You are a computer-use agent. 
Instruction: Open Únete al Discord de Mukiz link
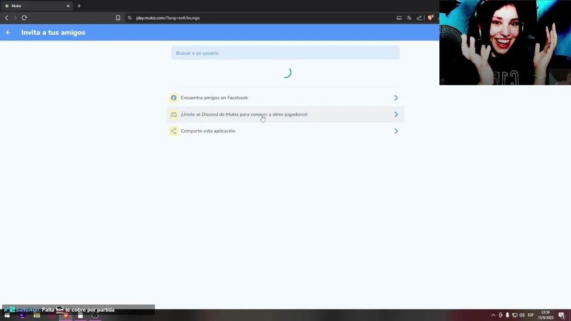(285, 115)
